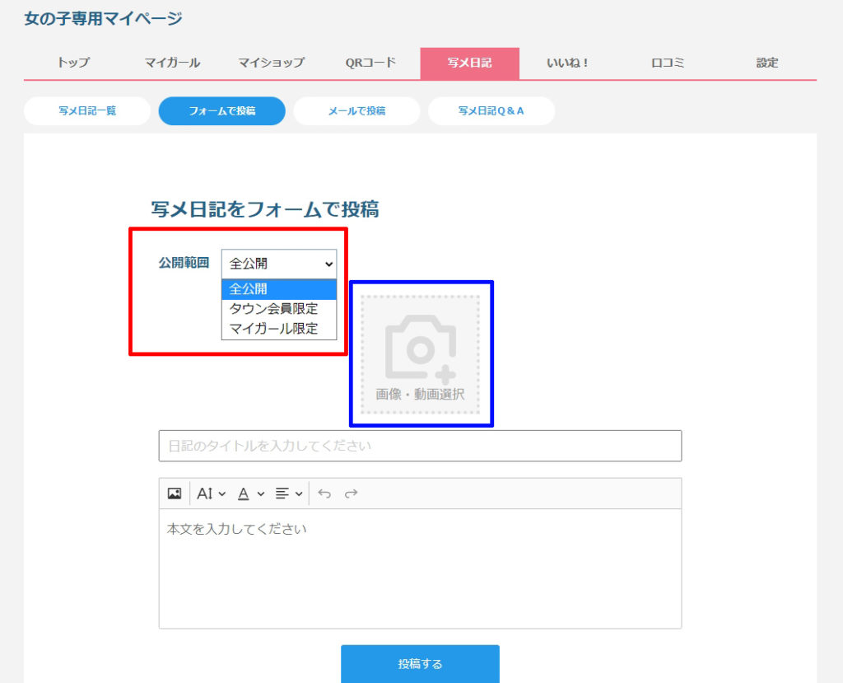Click the blue 投稿する submit button
Image resolution: width=843 pixels, height=683 pixels.
[420, 663]
